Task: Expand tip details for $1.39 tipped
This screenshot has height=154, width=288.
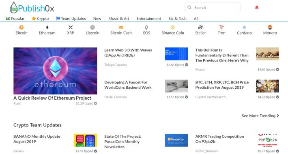Action: tap(95, 103)
